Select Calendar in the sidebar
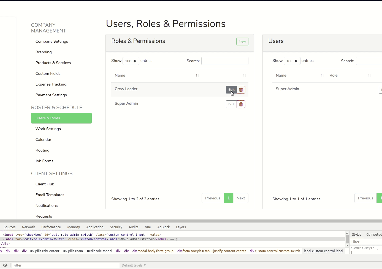 [x=43, y=139]
